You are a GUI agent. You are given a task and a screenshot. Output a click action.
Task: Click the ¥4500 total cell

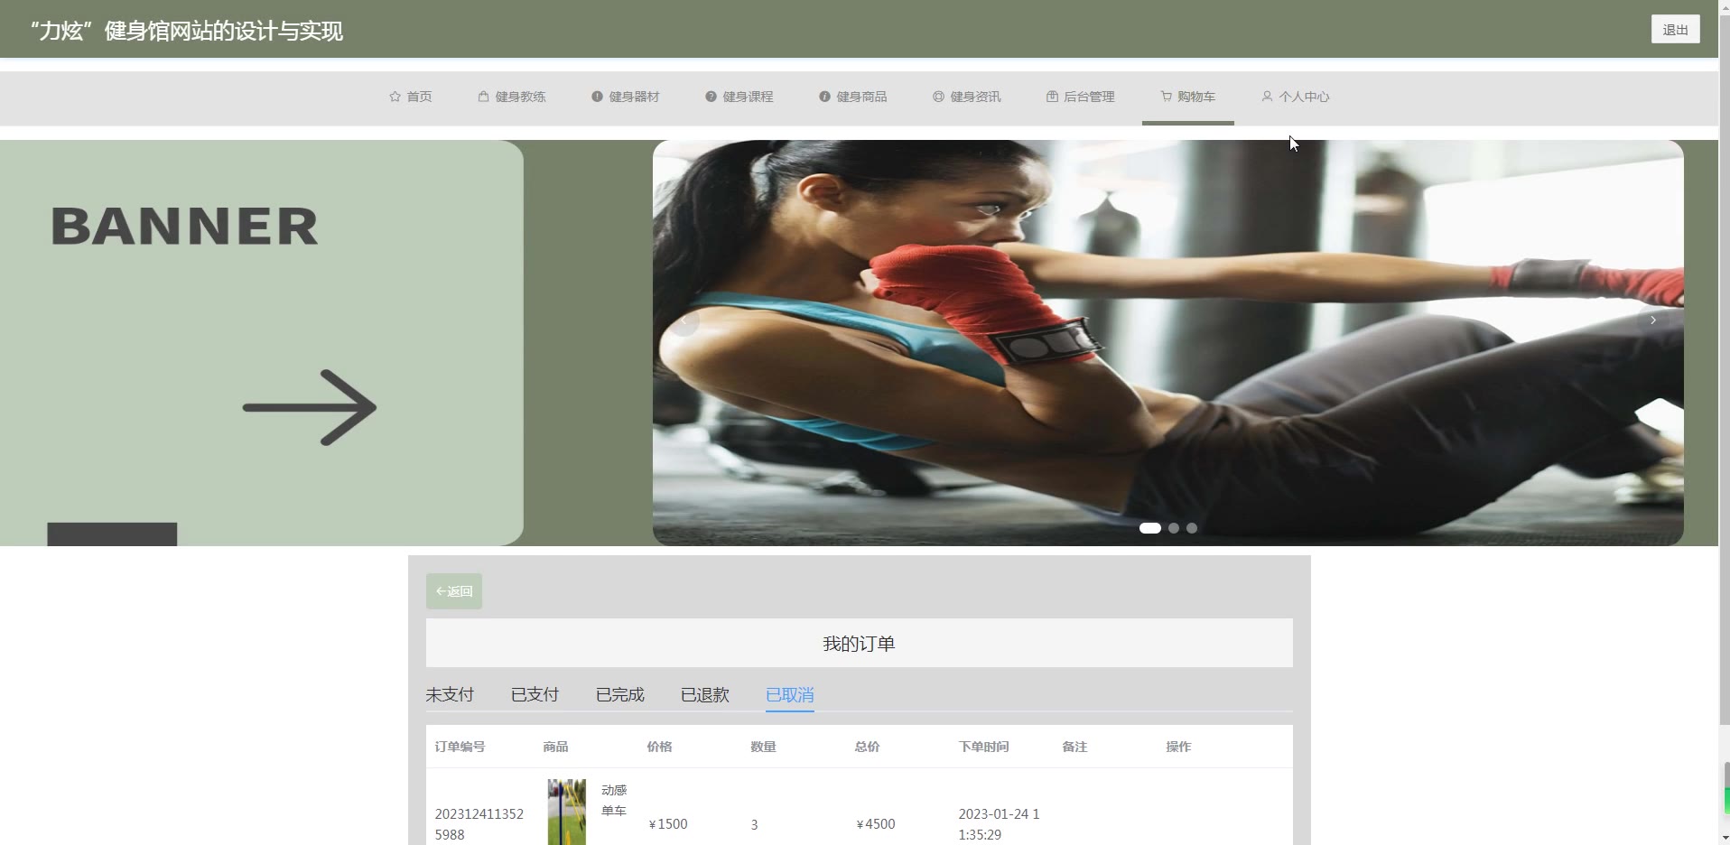pos(876,824)
